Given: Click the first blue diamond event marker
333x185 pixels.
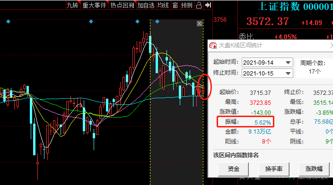Looking at the screenshot, I should (9, 21).
